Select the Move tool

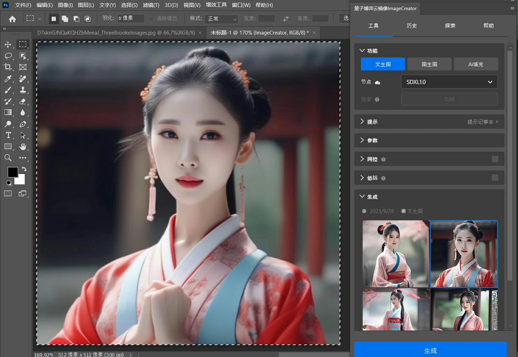pos(8,45)
